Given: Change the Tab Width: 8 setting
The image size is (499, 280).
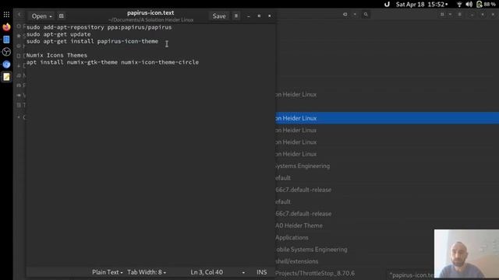Looking at the screenshot, I should [x=147, y=272].
